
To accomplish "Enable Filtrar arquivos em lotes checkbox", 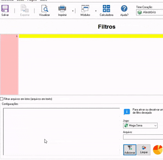I will 2,99.
